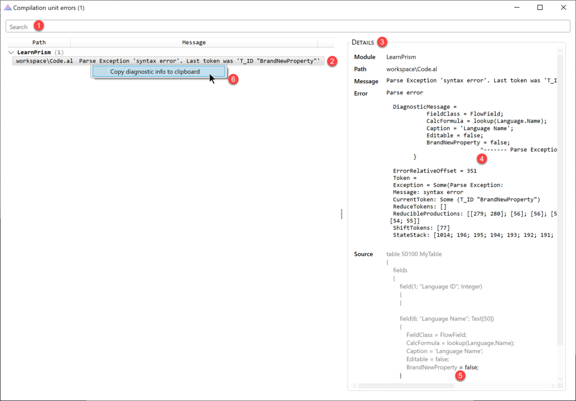The width and height of the screenshot is (576, 401).
Task: Click the vertical scrollbar up arrow
Action: click(x=560, y=50)
